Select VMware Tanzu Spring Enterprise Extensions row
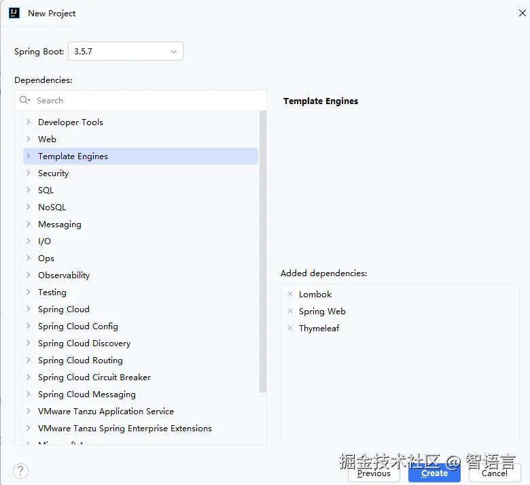 click(x=141, y=428)
